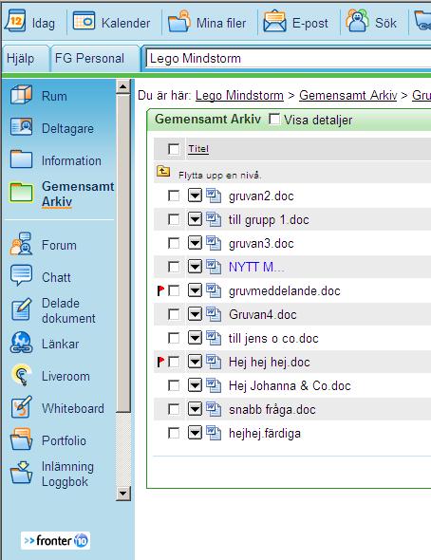Click the Word document icon for till grupp 1.doc
431x560 pixels.
click(214, 219)
